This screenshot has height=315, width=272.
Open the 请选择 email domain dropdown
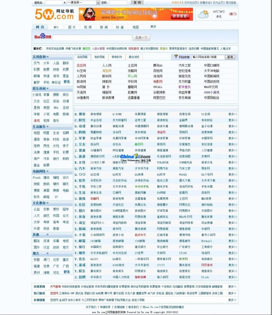pos(83,2)
